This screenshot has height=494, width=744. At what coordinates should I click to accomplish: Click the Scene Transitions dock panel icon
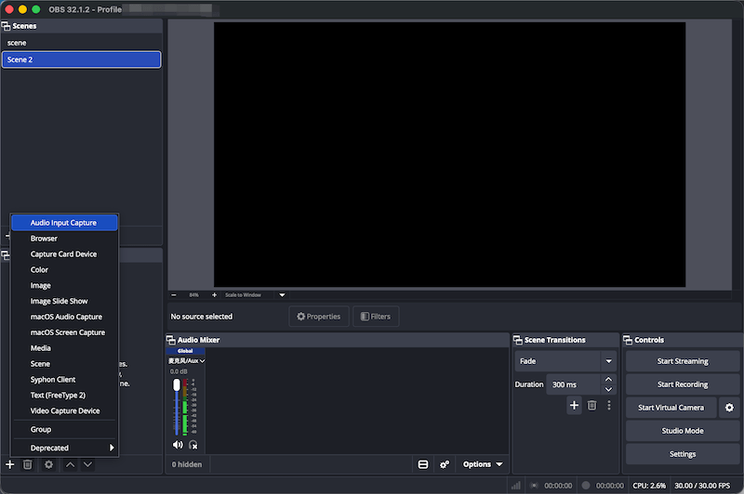(518, 340)
